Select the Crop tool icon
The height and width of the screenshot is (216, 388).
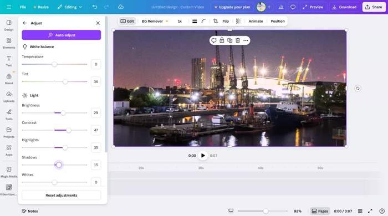point(216,21)
